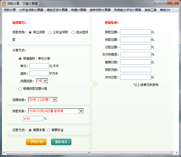
Task: Open the 贷款计算 menu
Action: (x=10, y=10)
